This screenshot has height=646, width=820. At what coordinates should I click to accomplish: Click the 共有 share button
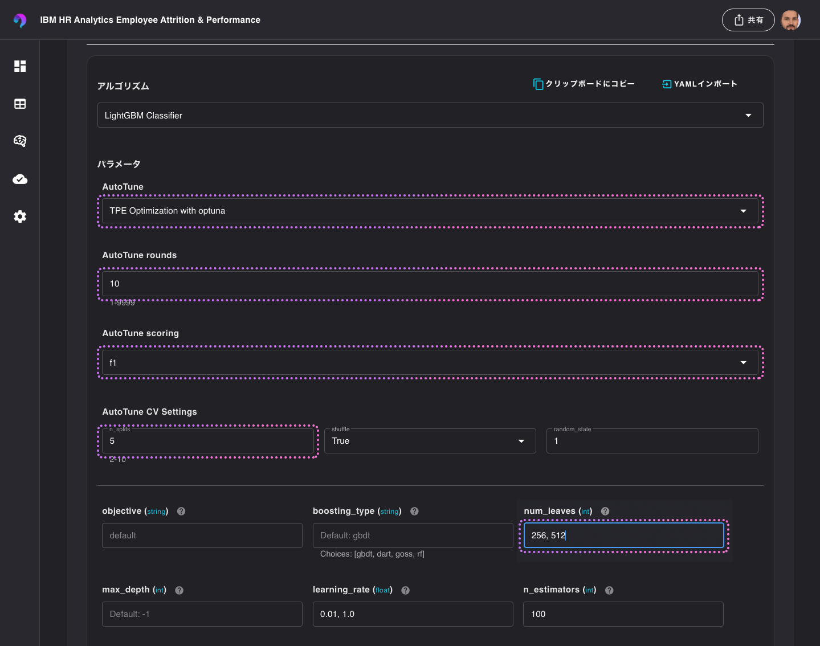coord(748,20)
